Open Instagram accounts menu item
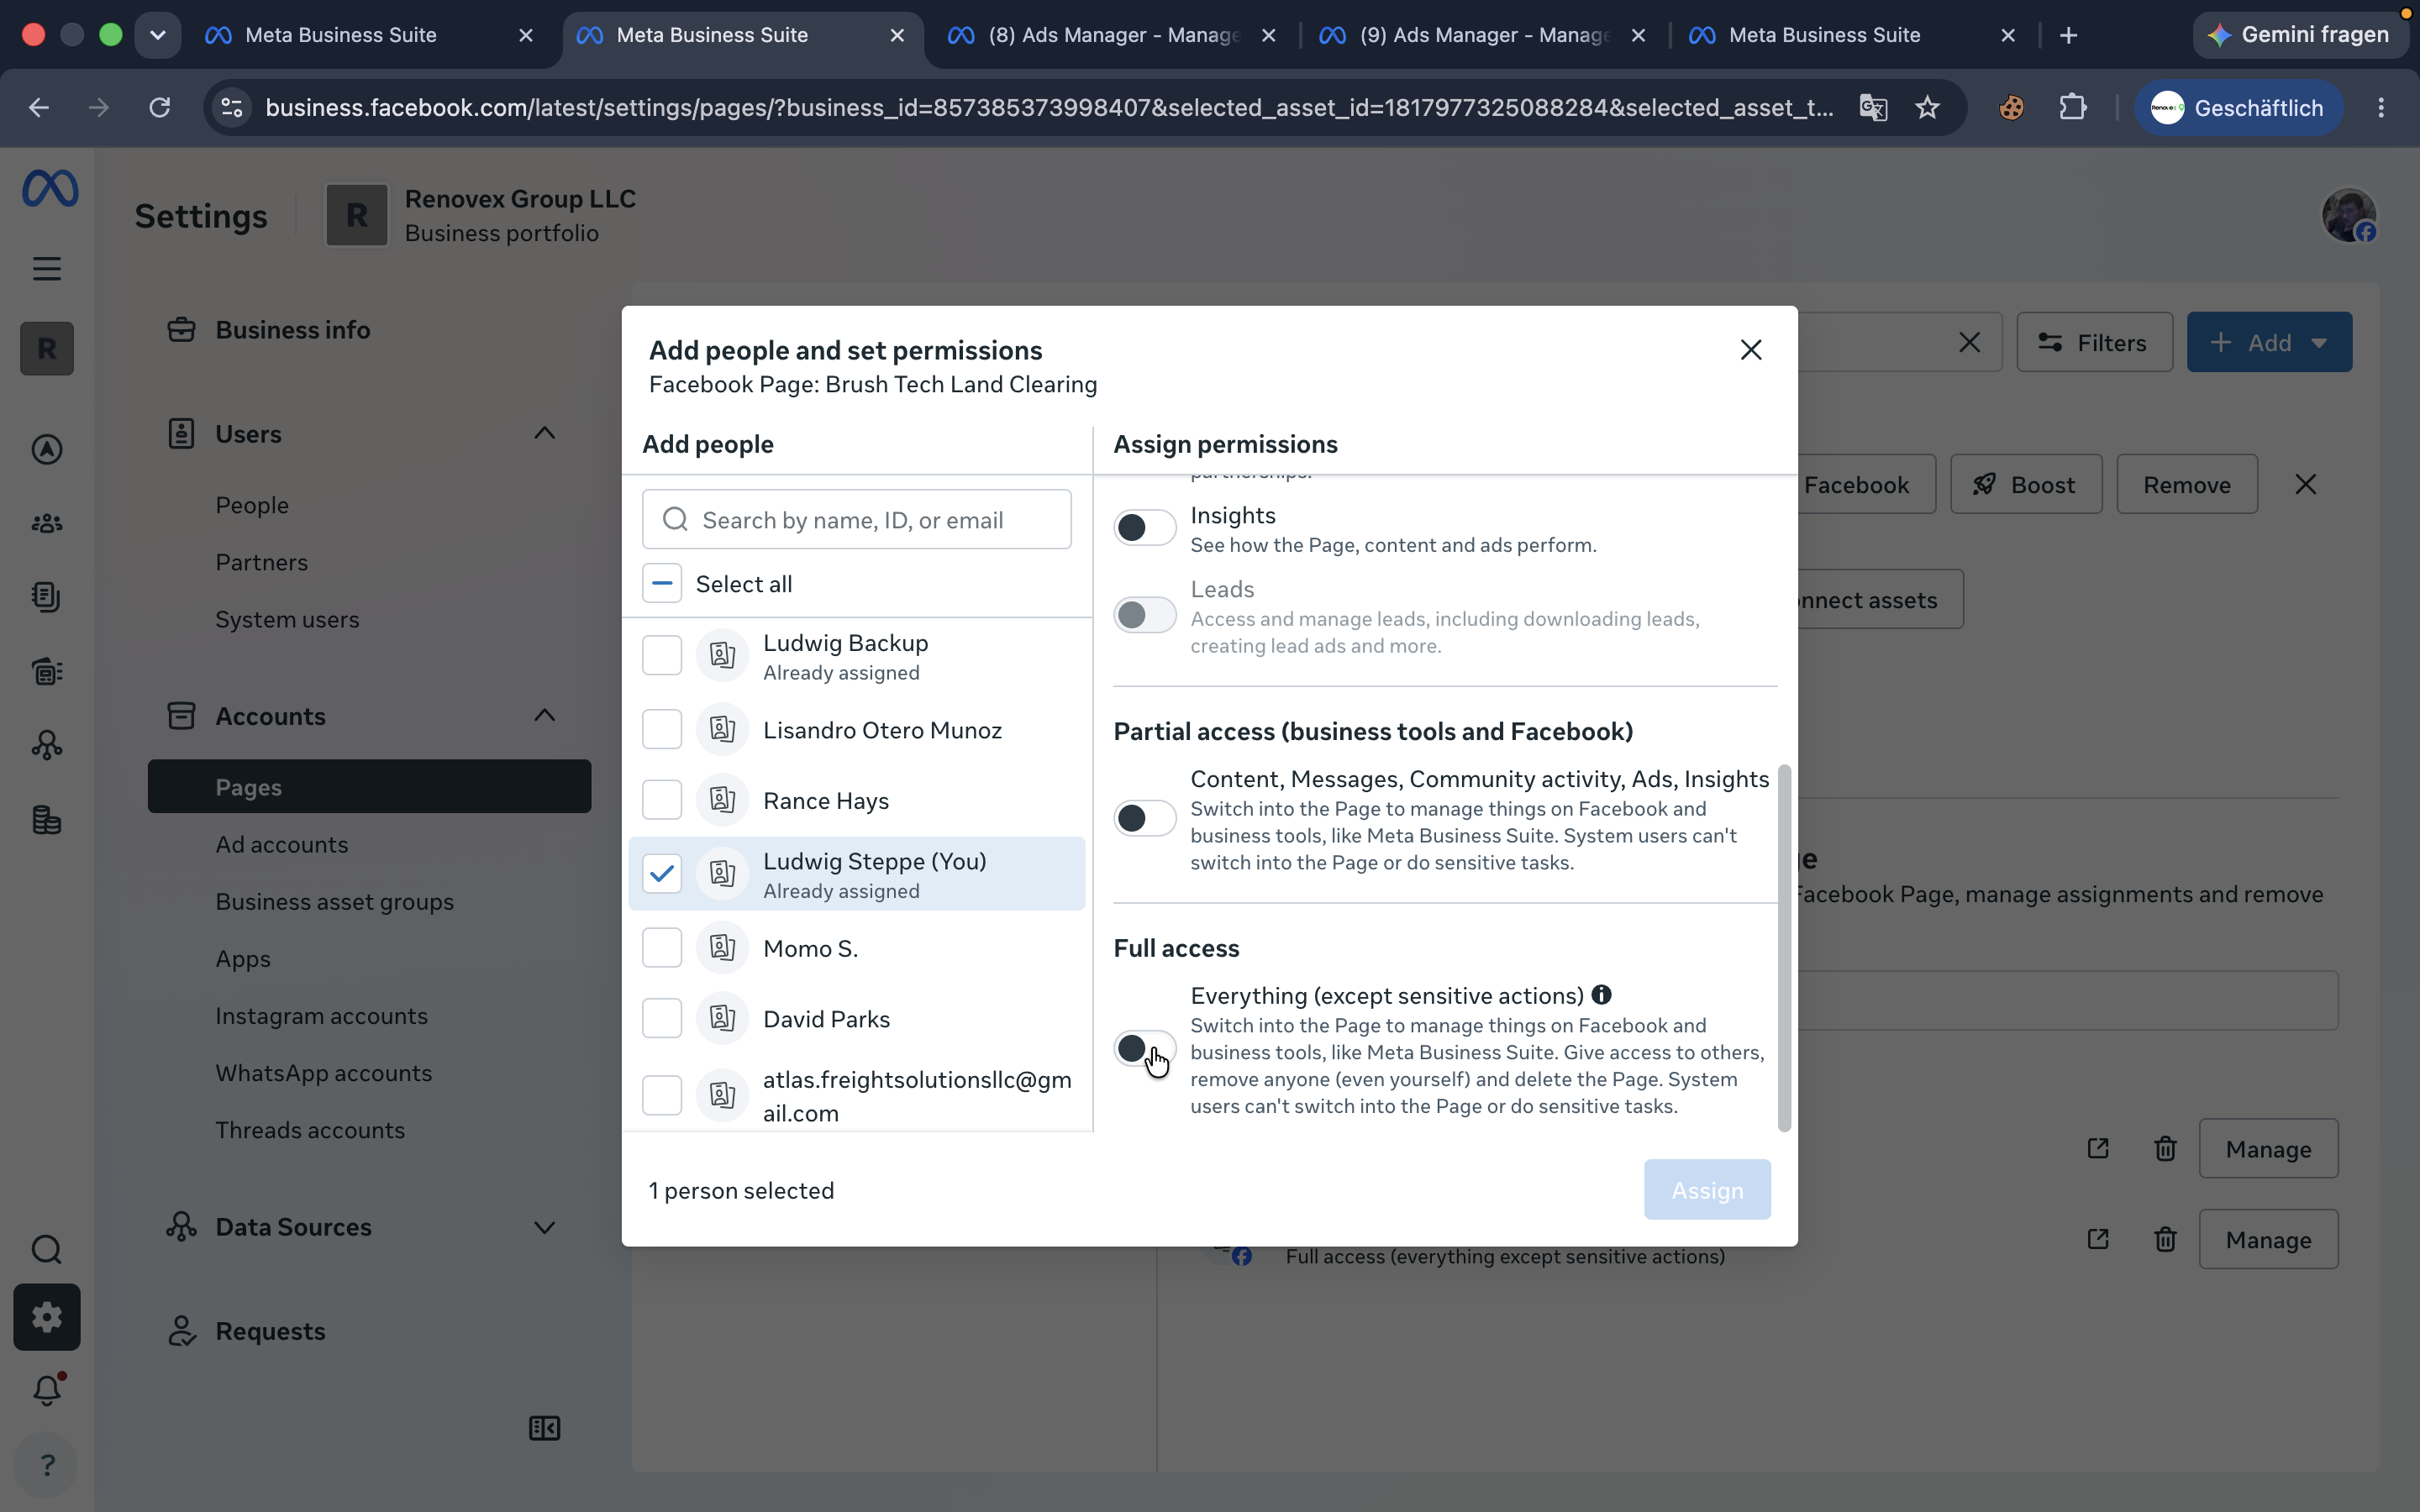Image resolution: width=2420 pixels, height=1512 pixels. 322,1015
